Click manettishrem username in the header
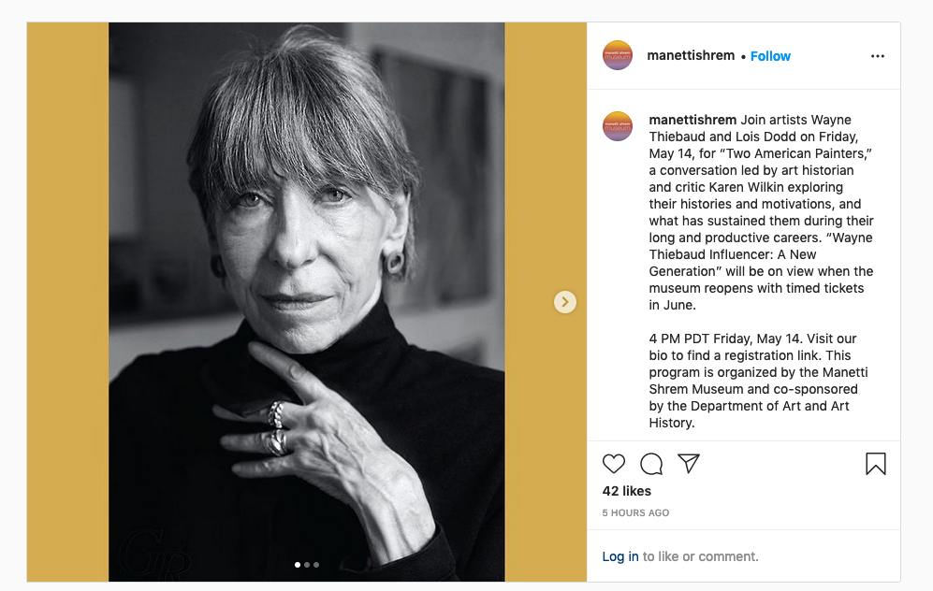 pos(689,55)
